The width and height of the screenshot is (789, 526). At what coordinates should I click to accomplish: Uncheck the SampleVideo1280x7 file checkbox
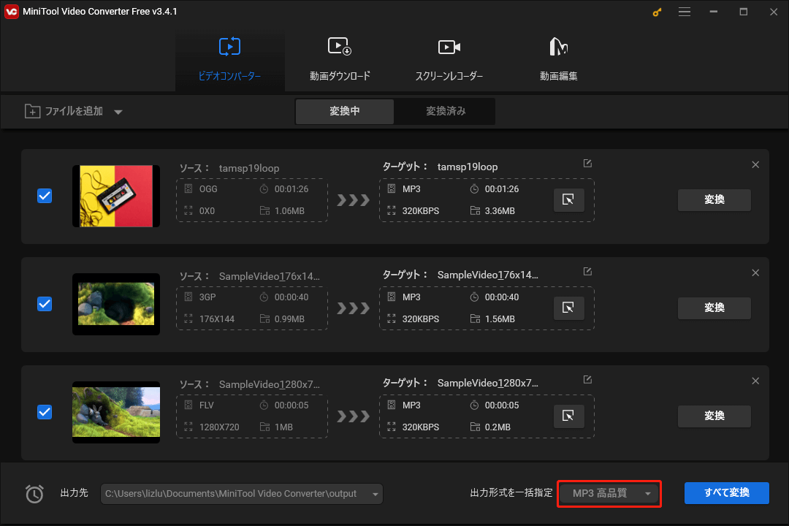tap(45, 412)
